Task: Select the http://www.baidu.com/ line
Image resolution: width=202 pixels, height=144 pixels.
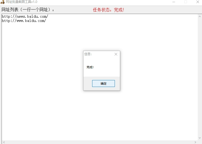Action: coord(24,21)
